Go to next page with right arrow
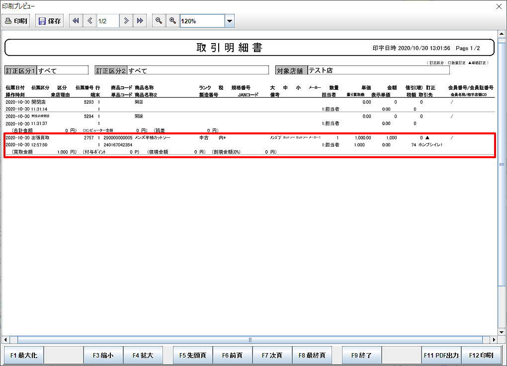Viewport: 507px width, 366px height. (x=126, y=21)
